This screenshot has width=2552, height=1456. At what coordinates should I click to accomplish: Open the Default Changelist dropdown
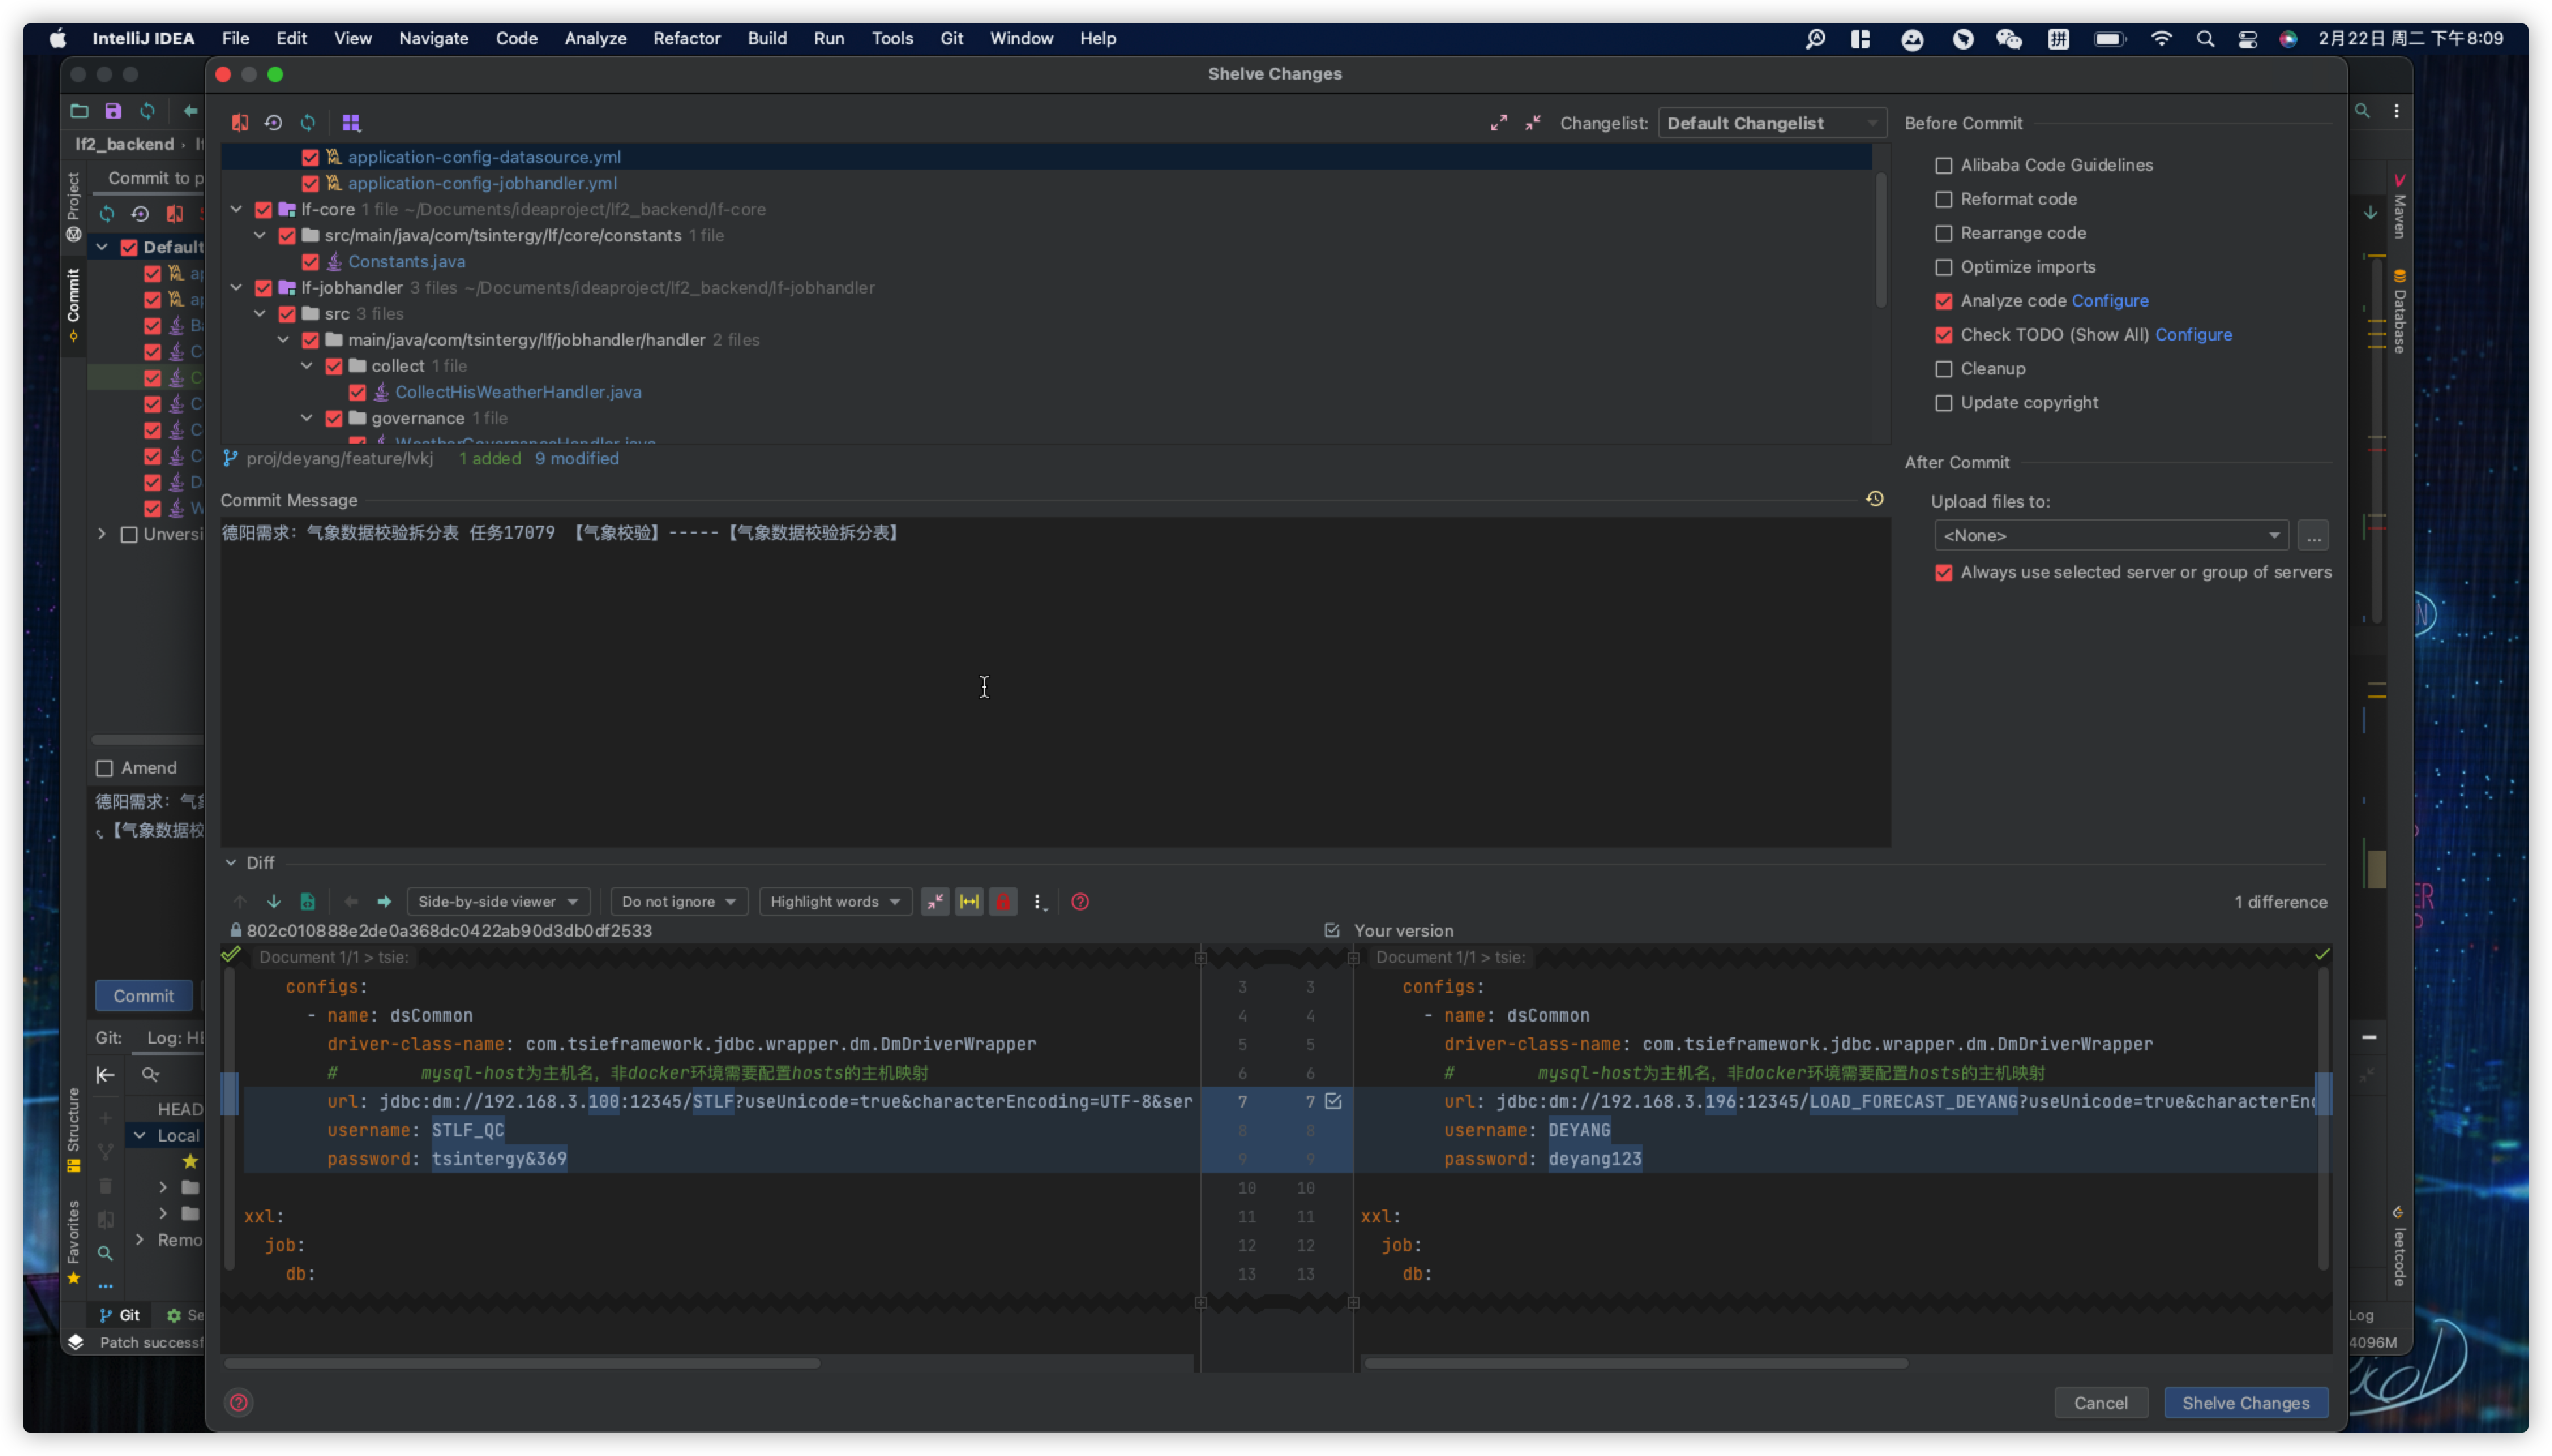1771,122
